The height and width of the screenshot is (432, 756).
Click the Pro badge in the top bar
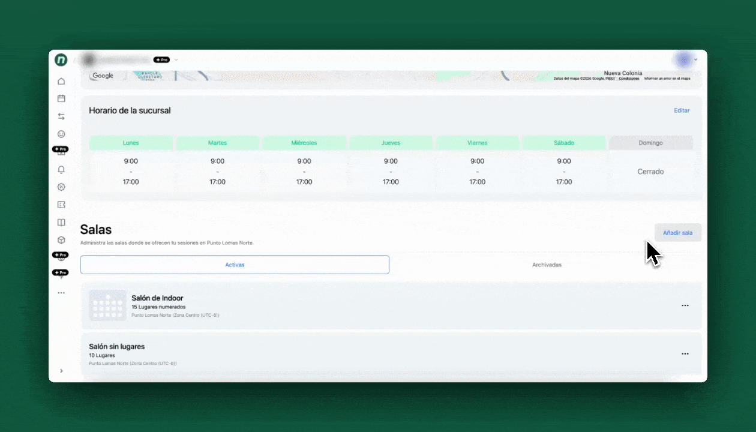[x=161, y=60]
